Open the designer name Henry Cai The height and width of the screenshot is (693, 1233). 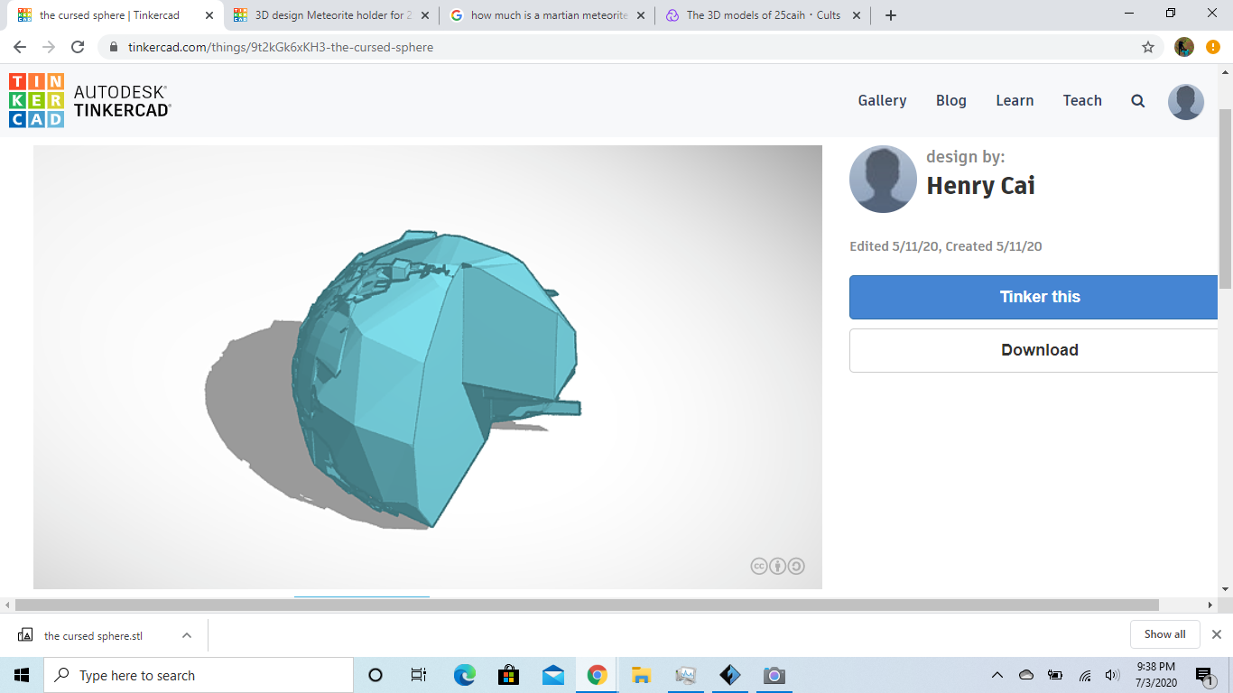click(x=980, y=186)
